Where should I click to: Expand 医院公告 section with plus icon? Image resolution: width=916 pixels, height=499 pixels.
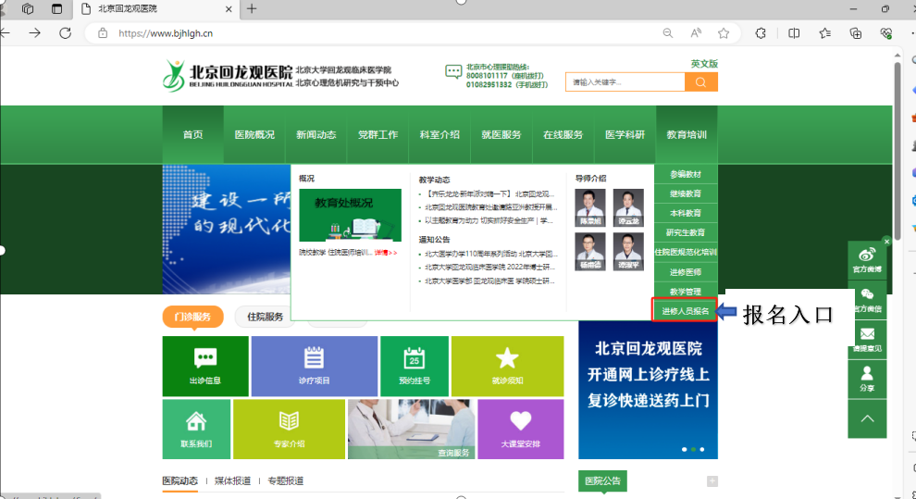(712, 480)
